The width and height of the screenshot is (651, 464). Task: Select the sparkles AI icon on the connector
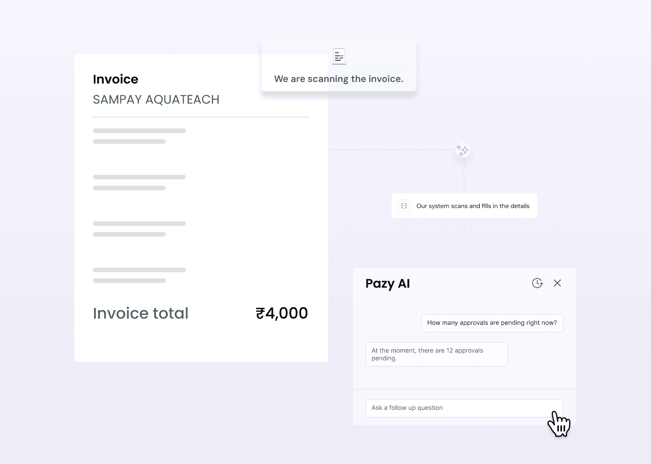pyautogui.click(x=463, y=151)
